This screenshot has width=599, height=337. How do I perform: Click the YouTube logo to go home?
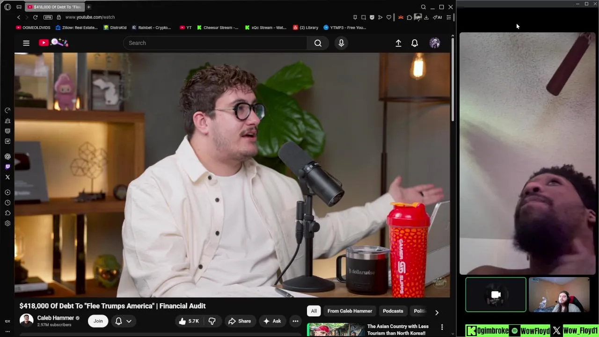tap(53, 43)
